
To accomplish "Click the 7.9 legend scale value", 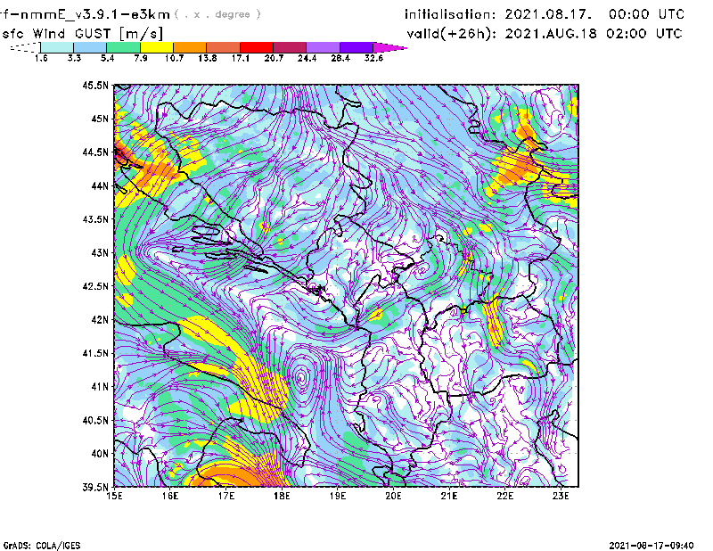I will pos(141,58).
